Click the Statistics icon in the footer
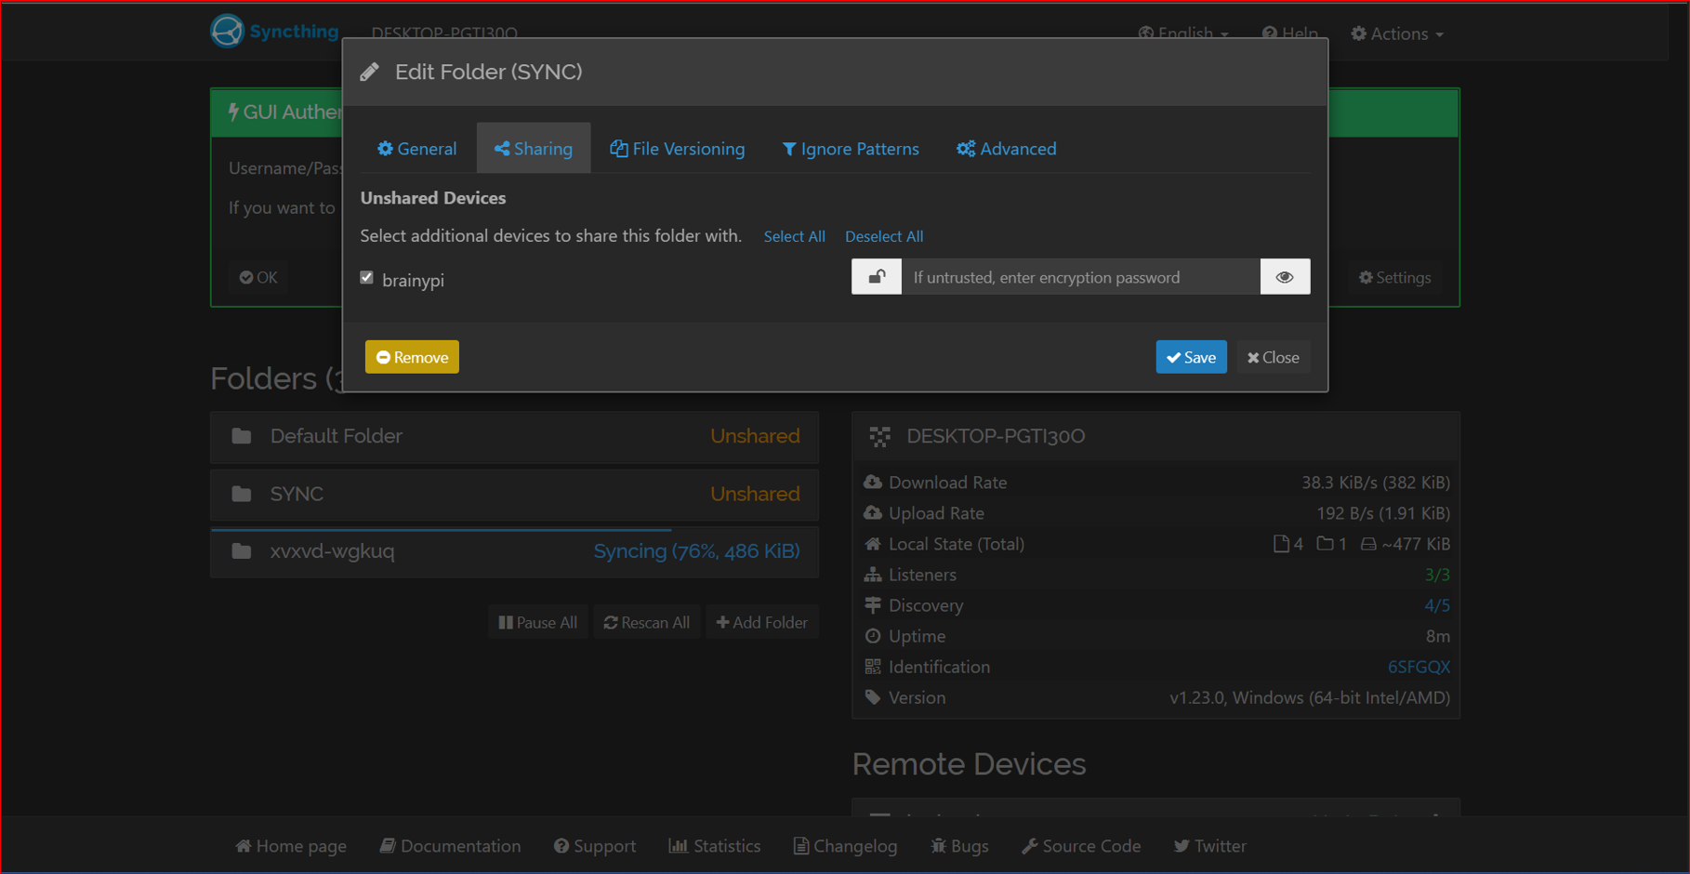Image resolution: width=1690 pixels, height=874 pixels. click(678, 845)
